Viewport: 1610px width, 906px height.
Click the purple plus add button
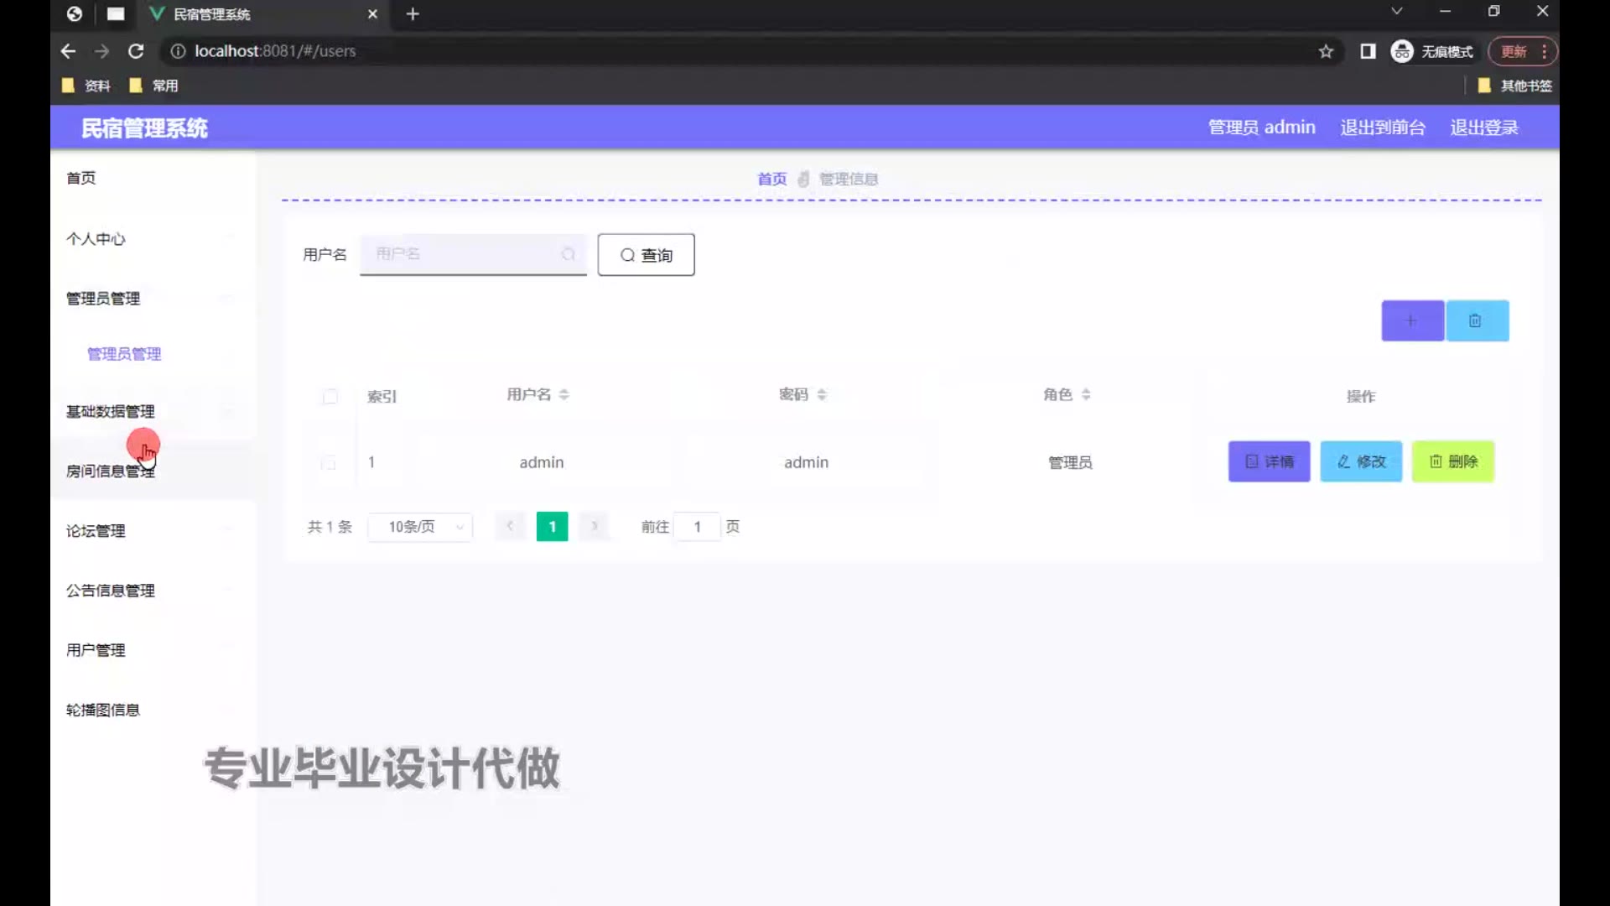point(1412,321)
